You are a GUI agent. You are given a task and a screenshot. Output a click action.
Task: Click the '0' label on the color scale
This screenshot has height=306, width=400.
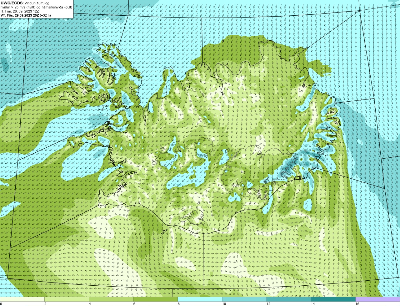pos(1,304)
